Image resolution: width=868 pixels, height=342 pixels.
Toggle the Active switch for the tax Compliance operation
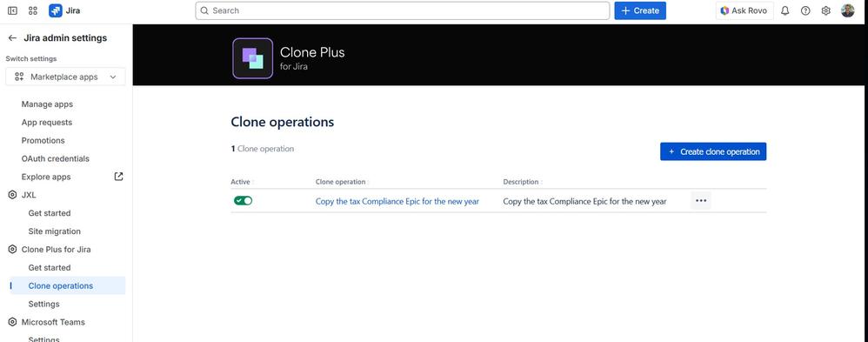pyautogui.click(x=243, y=201)
